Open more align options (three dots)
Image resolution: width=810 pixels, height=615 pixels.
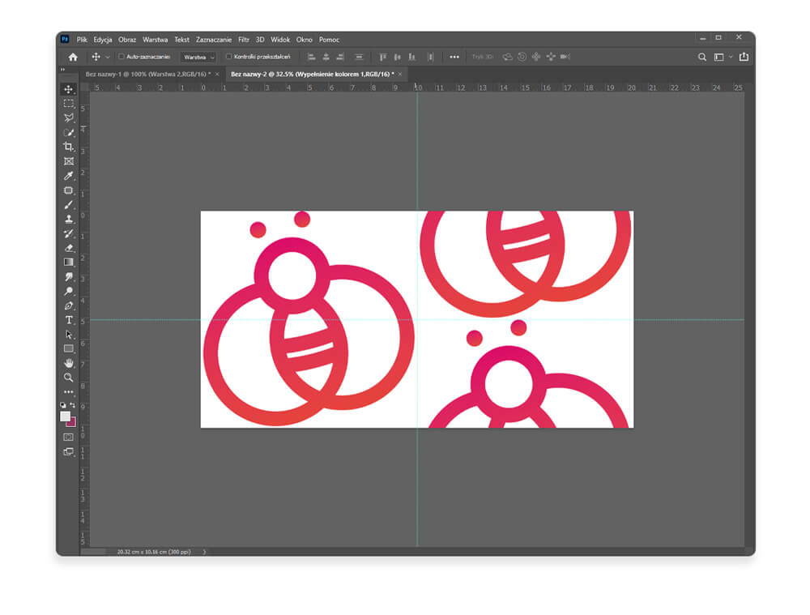[x=454, y=57]
